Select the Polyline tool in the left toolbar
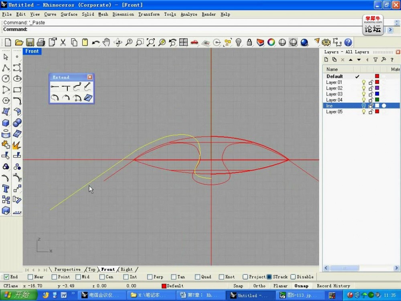The image size is (401, 301). pos(6,68)
